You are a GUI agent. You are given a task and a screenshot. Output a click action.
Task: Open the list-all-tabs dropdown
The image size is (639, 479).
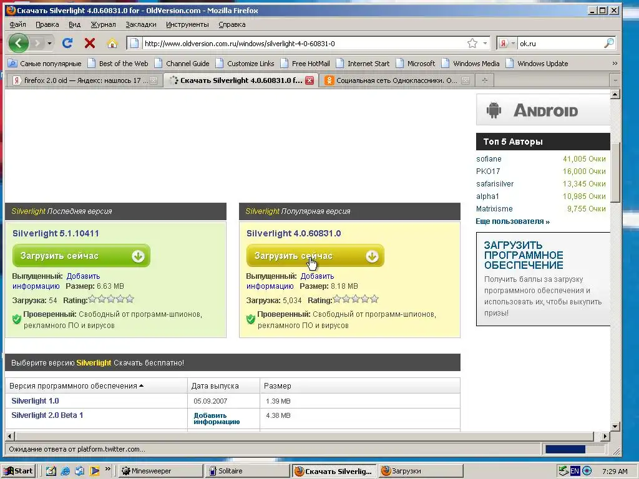[615, 80]
